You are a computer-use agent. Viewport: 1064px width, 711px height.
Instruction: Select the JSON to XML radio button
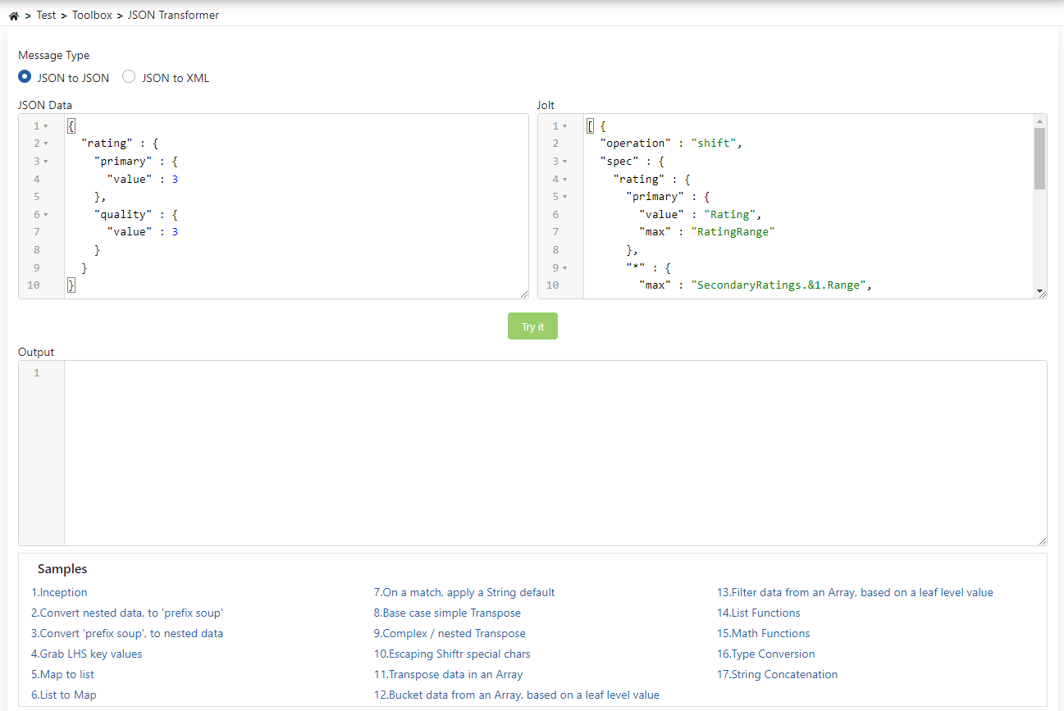pyautogui.click(x=129, y=76)
